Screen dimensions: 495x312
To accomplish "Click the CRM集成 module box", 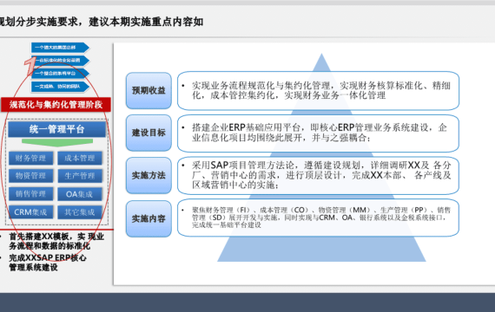I will 30,211.
